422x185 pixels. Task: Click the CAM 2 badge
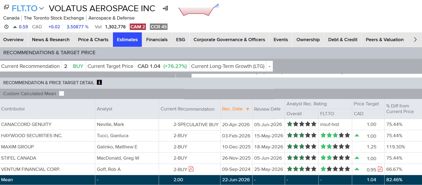pos(138,27)
